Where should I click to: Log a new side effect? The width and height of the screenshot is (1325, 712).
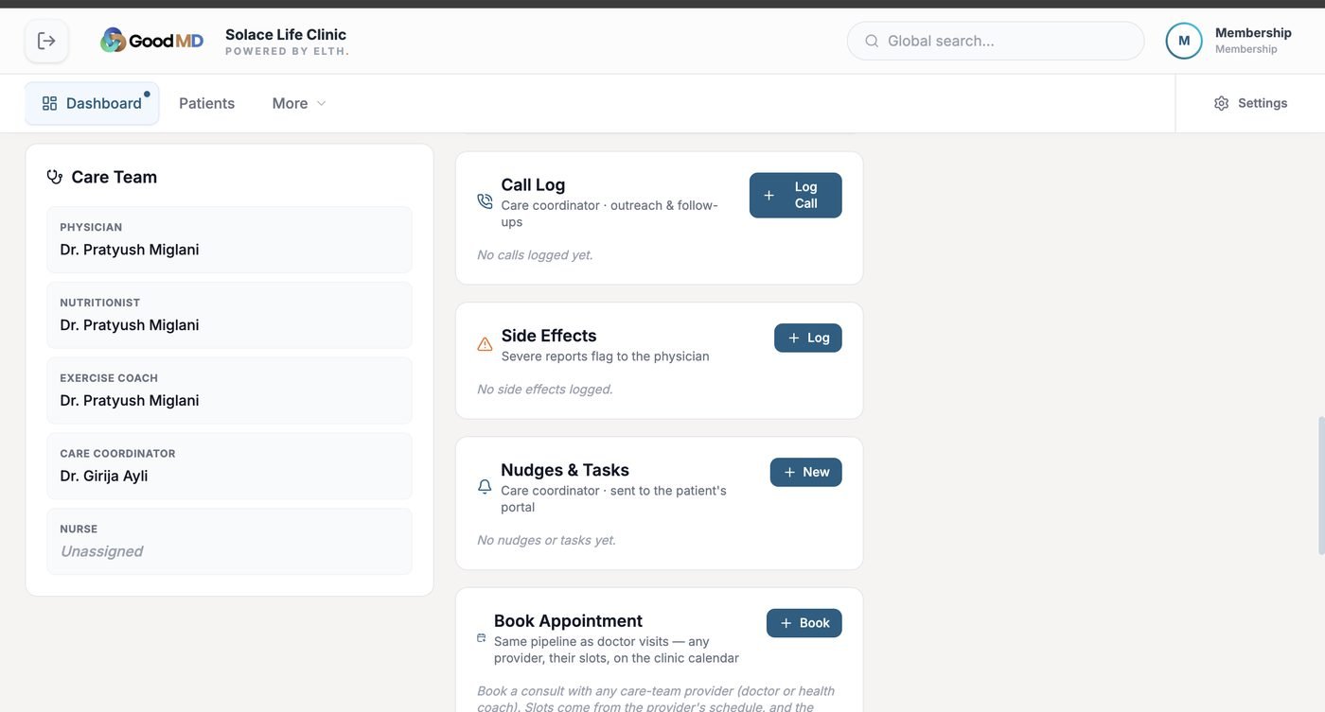[807, 338]
